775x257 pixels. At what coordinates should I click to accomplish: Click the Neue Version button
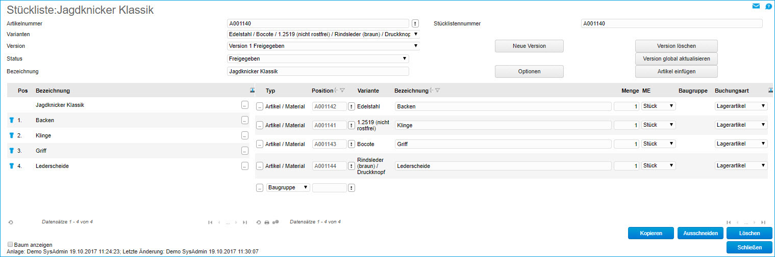[x=529, y=46]
